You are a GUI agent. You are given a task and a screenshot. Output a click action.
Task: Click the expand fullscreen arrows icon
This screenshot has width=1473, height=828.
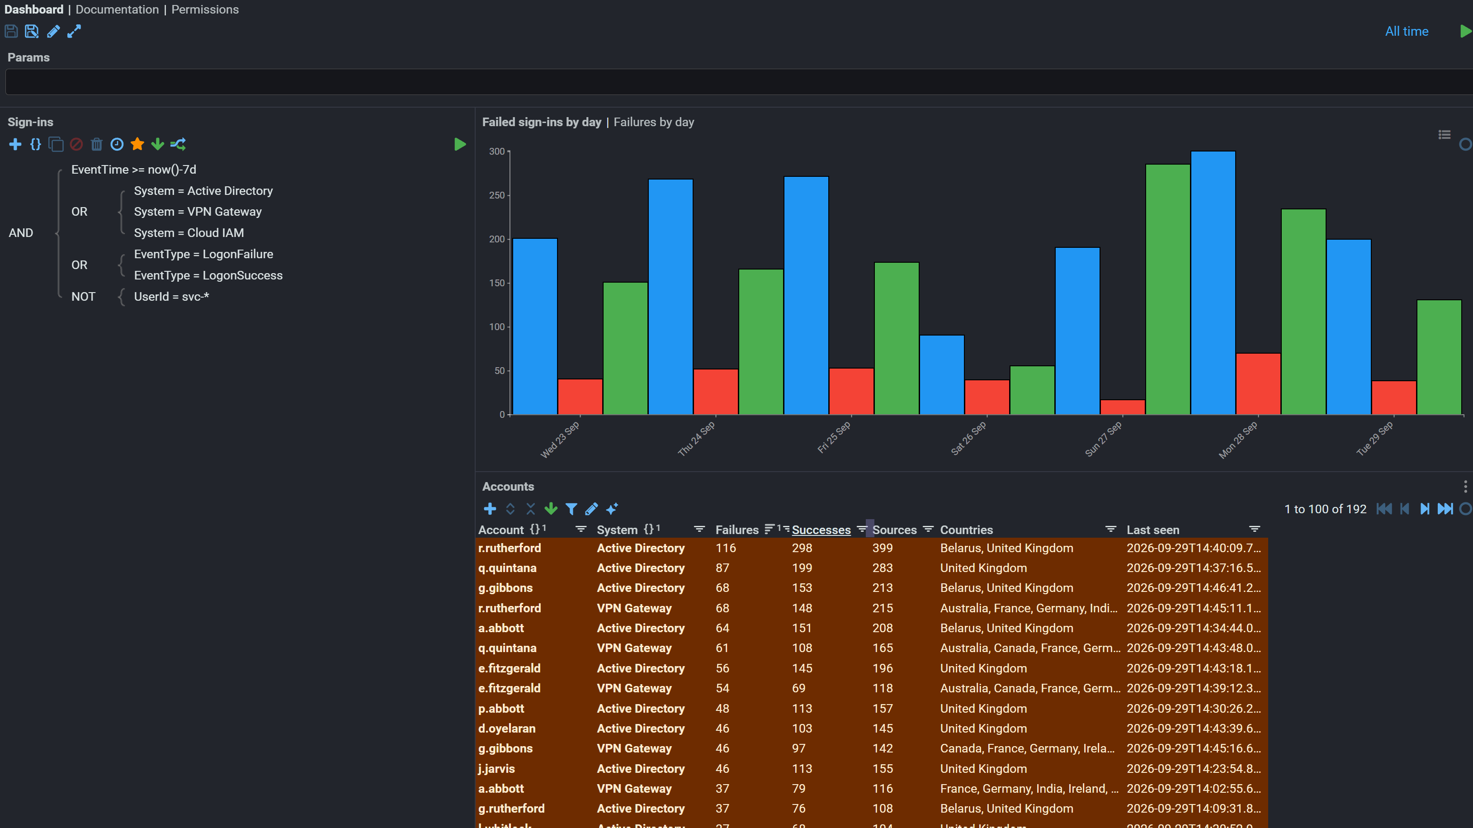74,32
